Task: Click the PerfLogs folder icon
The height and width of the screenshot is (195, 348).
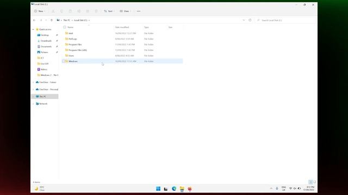Action: (x=66, y=38)
